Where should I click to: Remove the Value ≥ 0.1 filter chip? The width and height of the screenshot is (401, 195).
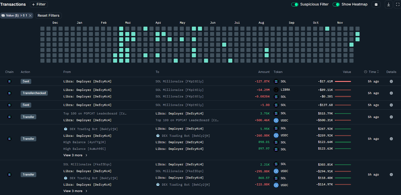click(x=30, y=16)
